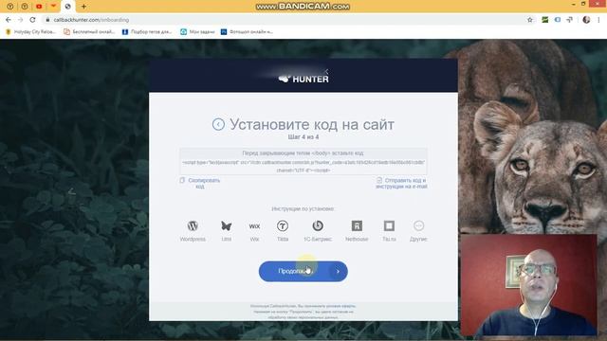Open the Chrome profile avatar

click(x=586, y=20)
